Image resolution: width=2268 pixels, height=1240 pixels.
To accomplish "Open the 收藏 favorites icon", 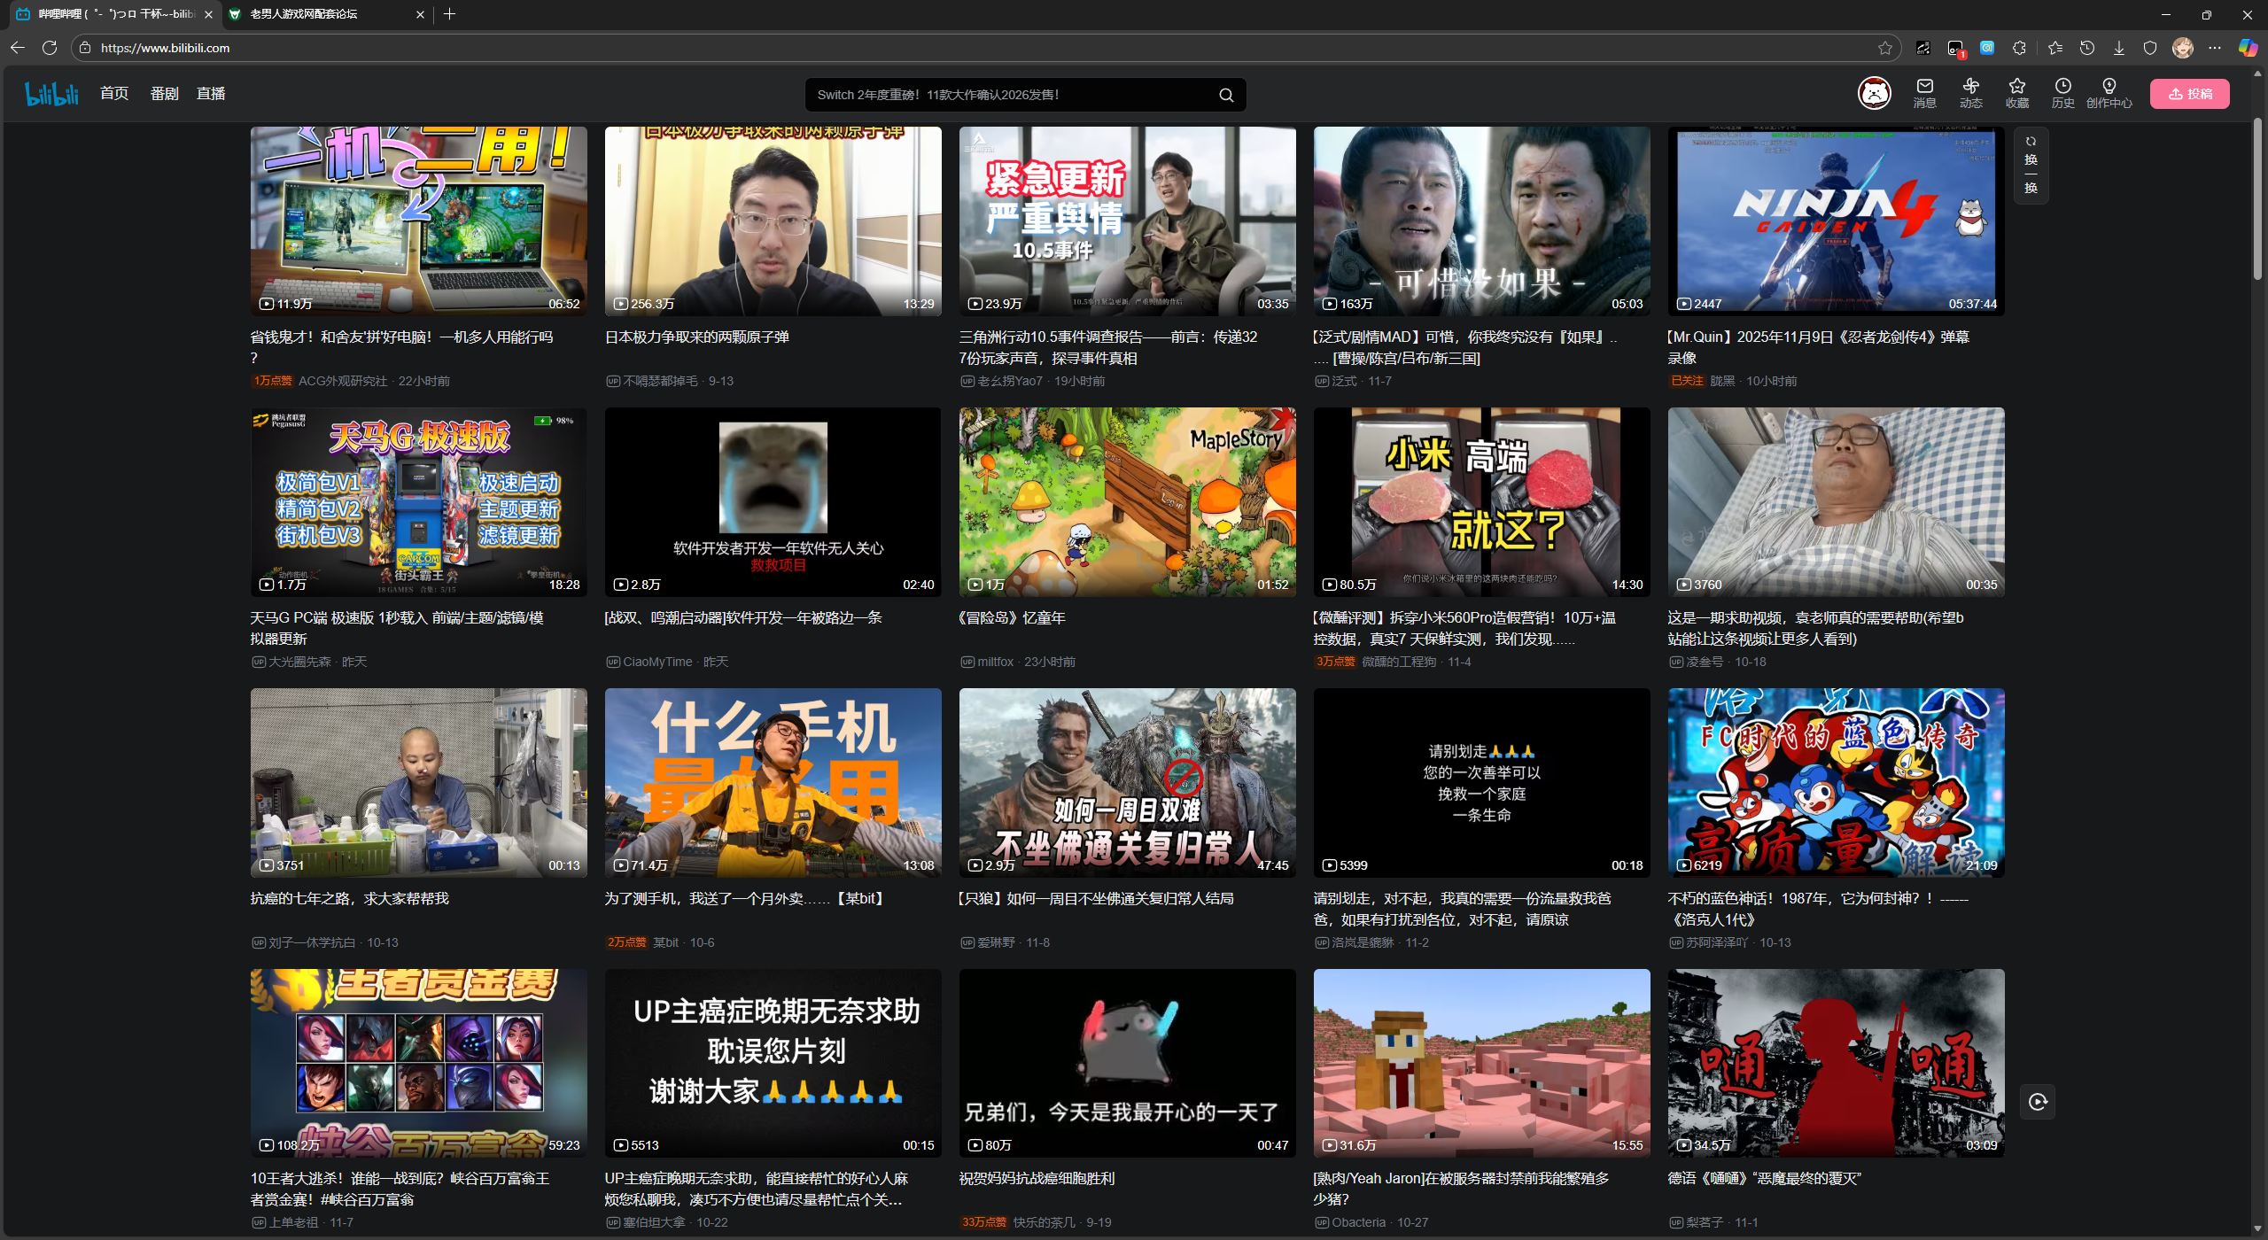I will click(2016, 92).
